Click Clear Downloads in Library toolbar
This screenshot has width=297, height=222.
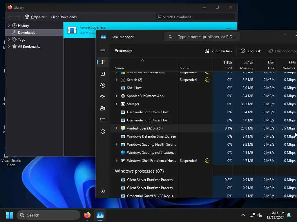(64, 17)
